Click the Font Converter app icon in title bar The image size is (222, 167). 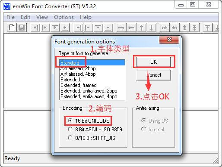pyautogui.click(x=7, y=6)
